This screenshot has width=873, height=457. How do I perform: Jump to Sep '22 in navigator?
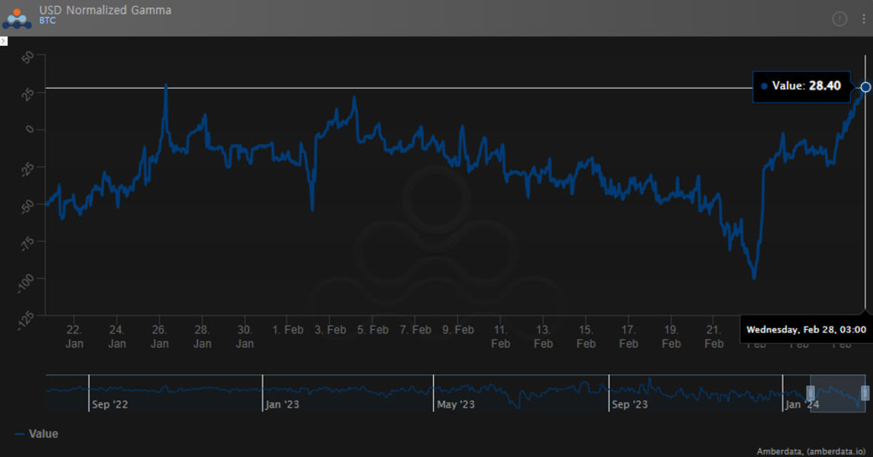point(109,404)
